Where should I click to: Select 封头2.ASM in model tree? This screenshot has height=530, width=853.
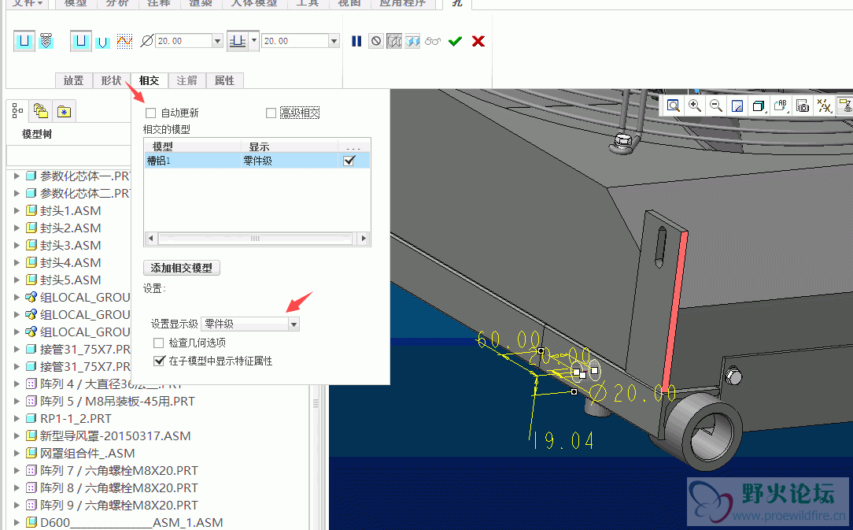pyautogui.click(x=70, y=228)
